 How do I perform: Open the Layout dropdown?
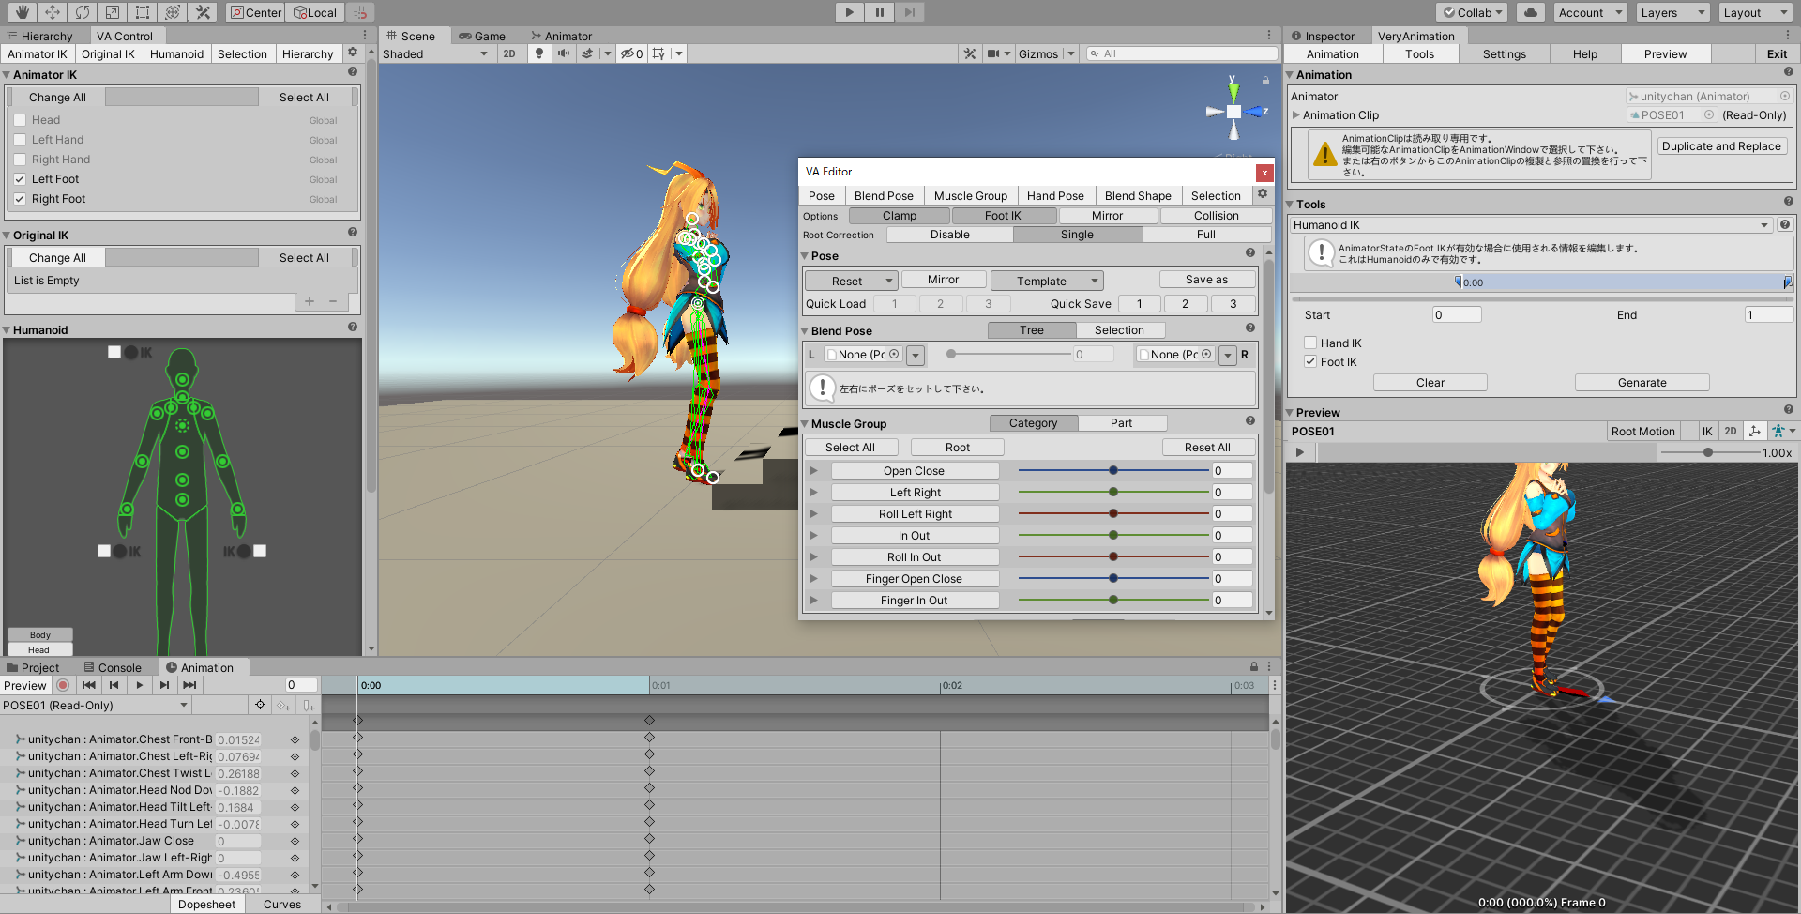click(x=1756, y=12)
